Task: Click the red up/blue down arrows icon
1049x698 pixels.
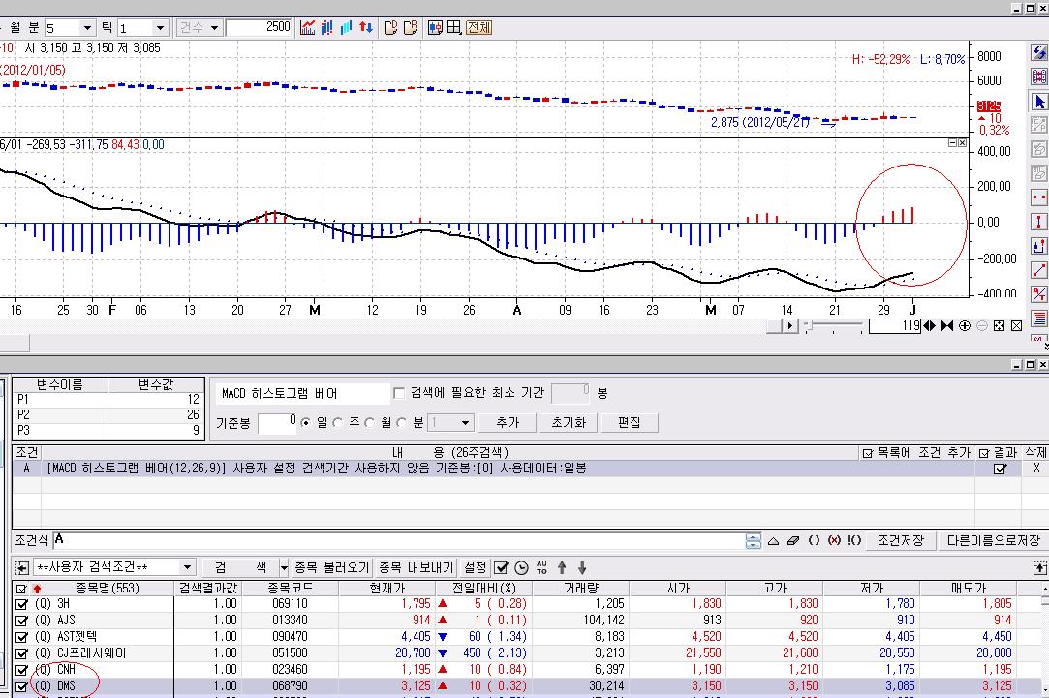Action: [x=366, y=27]
